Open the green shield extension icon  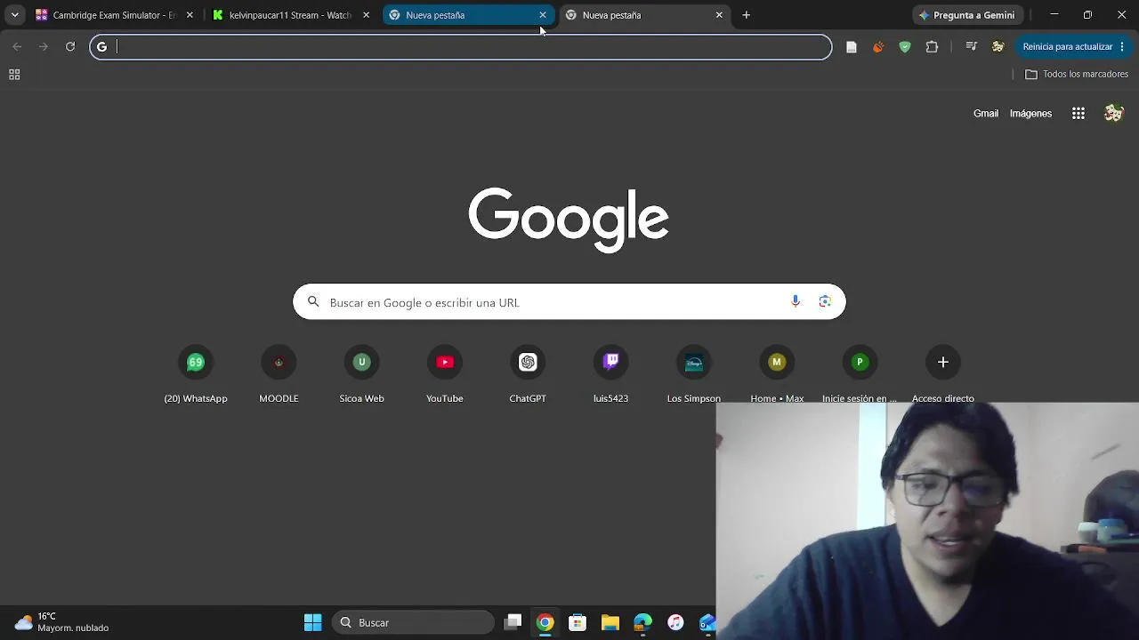905,47
